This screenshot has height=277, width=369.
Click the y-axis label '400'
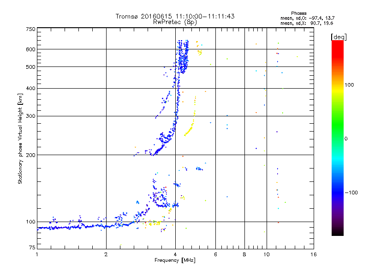click(30, 88)
